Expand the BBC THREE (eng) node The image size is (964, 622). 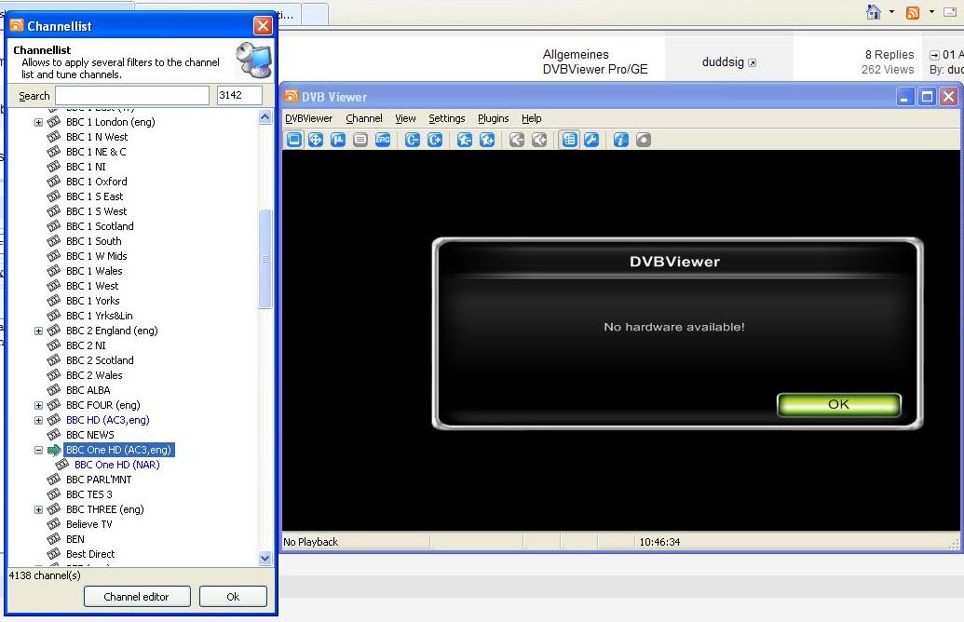38,509
